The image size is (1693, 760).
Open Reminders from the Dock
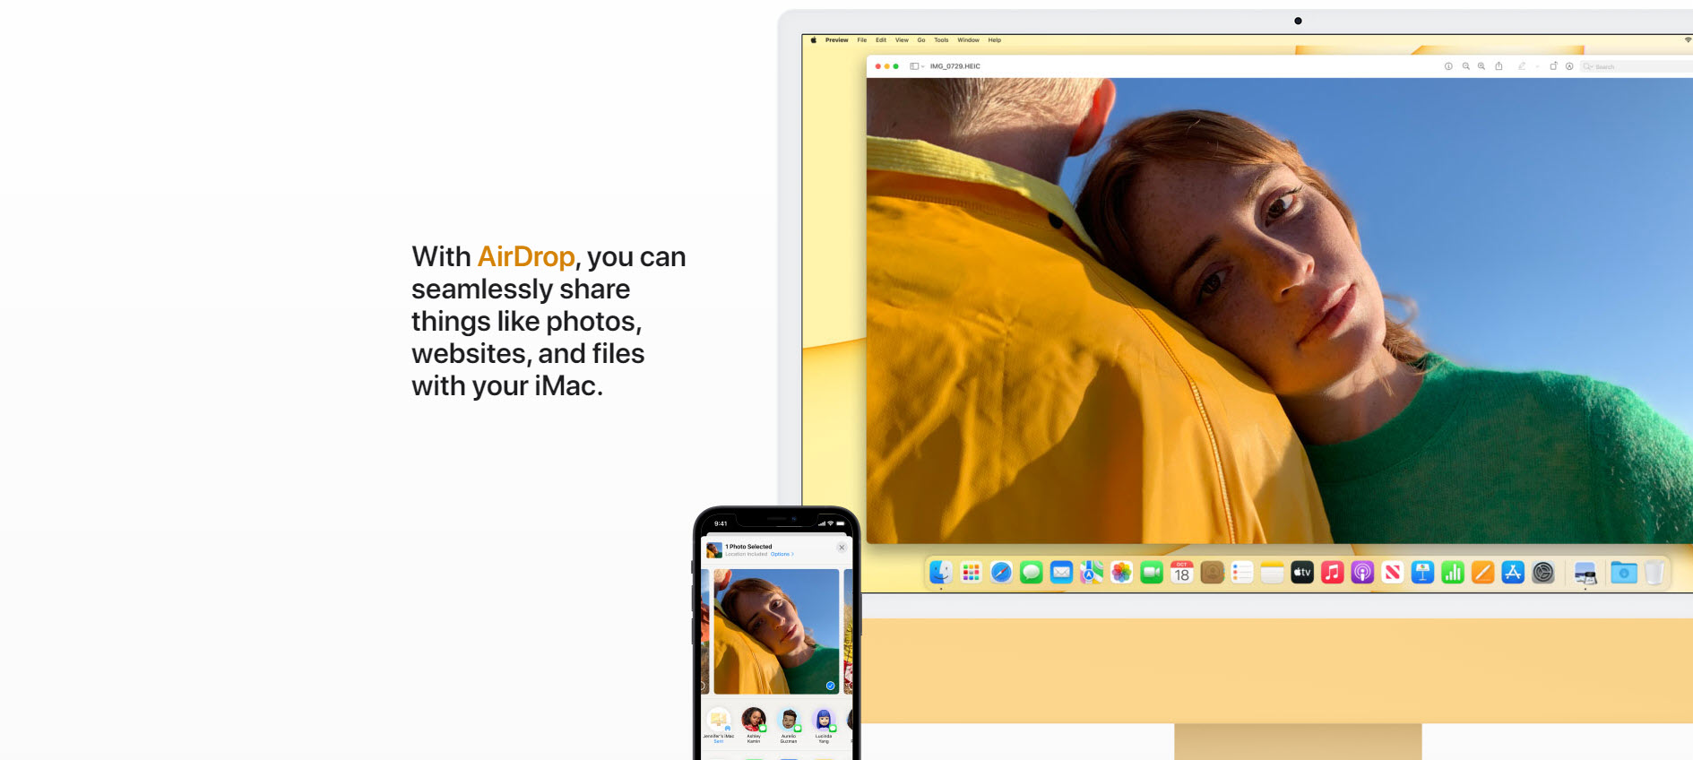click(x=1242, y=572)
